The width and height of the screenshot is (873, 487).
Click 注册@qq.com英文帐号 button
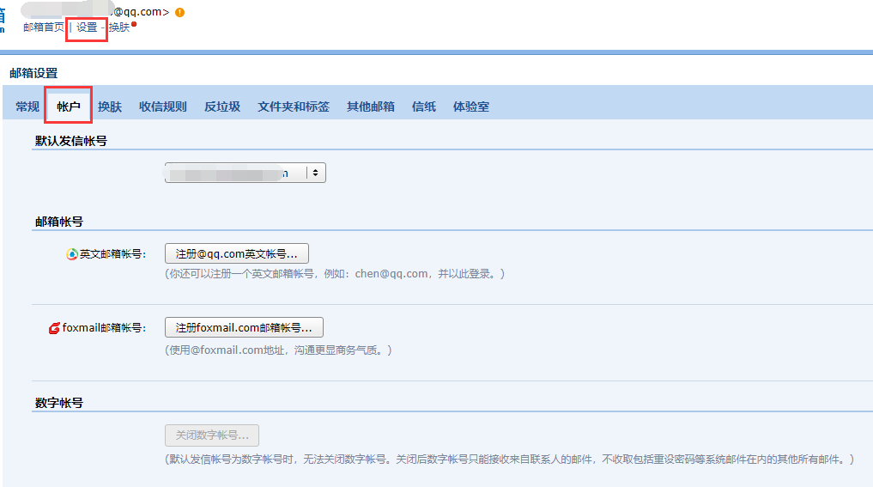(237, 254)
